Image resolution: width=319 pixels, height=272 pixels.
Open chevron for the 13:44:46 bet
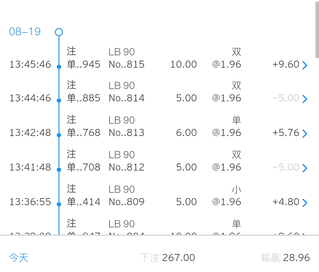pyautogui.click(x=305, y=99)
